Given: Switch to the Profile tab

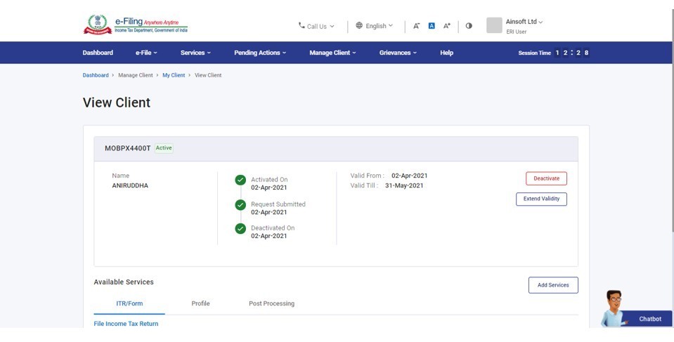Looking at the screenshot, I should click(x=200, y=303).
